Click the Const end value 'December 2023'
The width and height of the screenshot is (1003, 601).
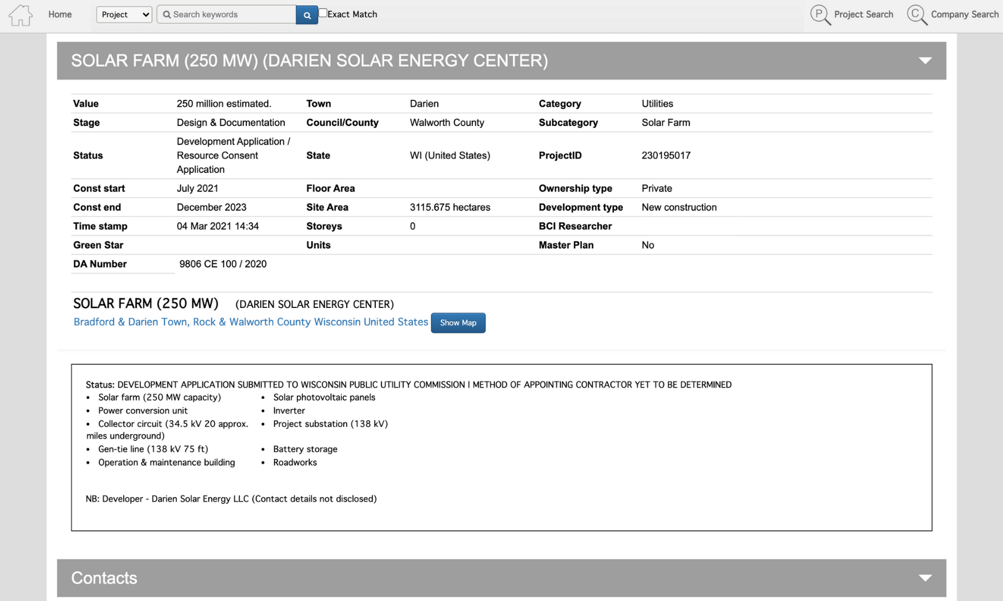[211, 207]
